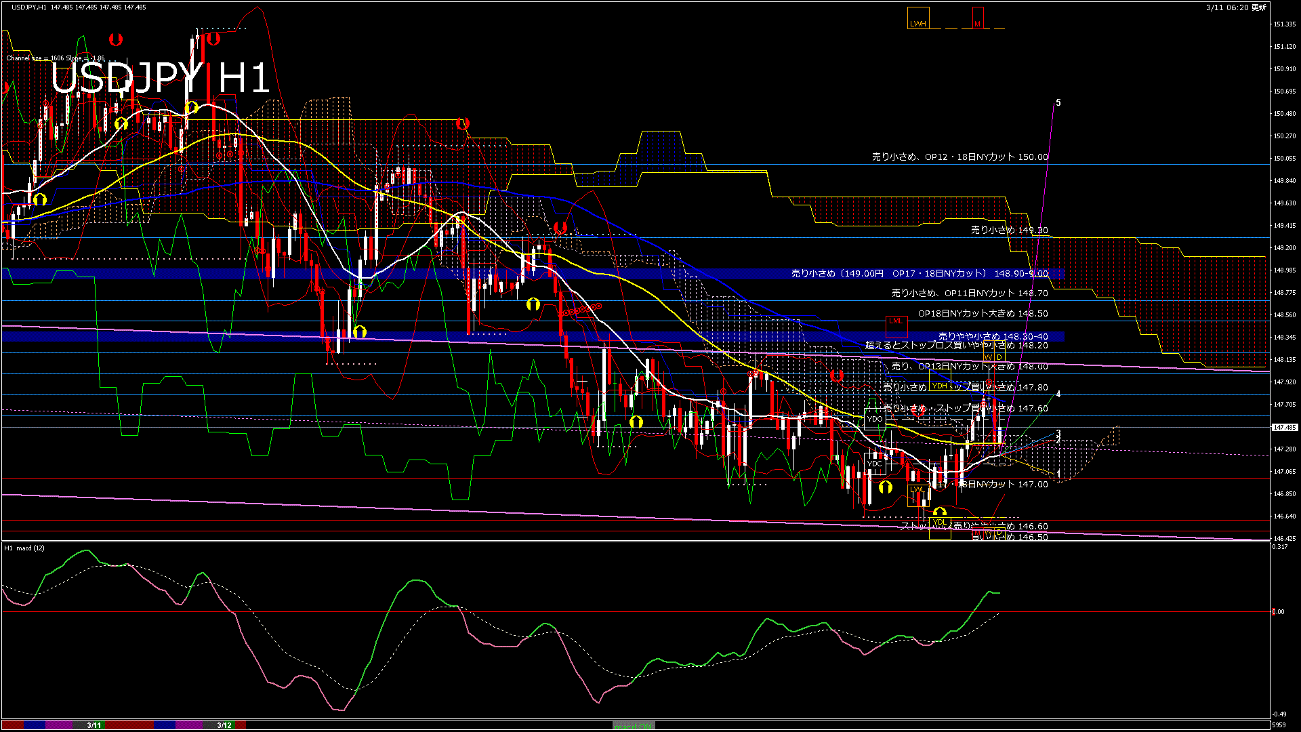Click the USDJPY,H1 symbol header text
The image size is (1301, 732).
point(29,7)
